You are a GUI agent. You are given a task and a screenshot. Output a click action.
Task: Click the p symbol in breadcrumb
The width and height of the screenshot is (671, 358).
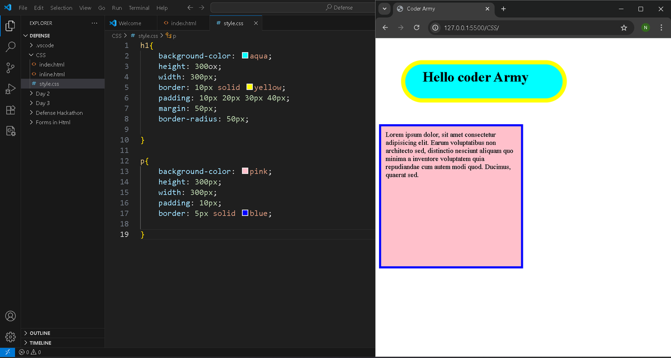pyautogui.click(x=174, y=35)
